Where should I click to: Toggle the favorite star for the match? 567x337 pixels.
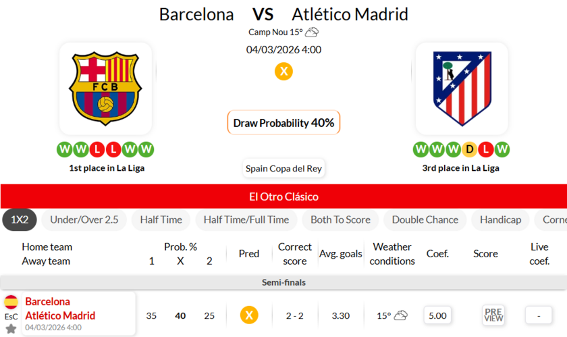(11, 329)
